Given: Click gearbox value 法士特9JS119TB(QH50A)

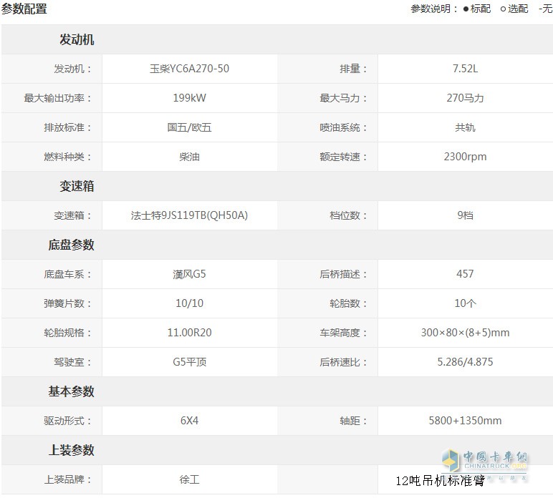Looking at the screenshot, I should 189,215.
